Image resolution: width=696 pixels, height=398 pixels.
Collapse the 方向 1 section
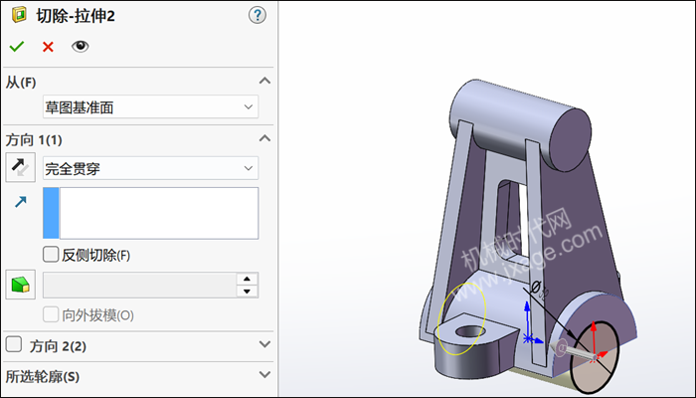coord(263,139)
